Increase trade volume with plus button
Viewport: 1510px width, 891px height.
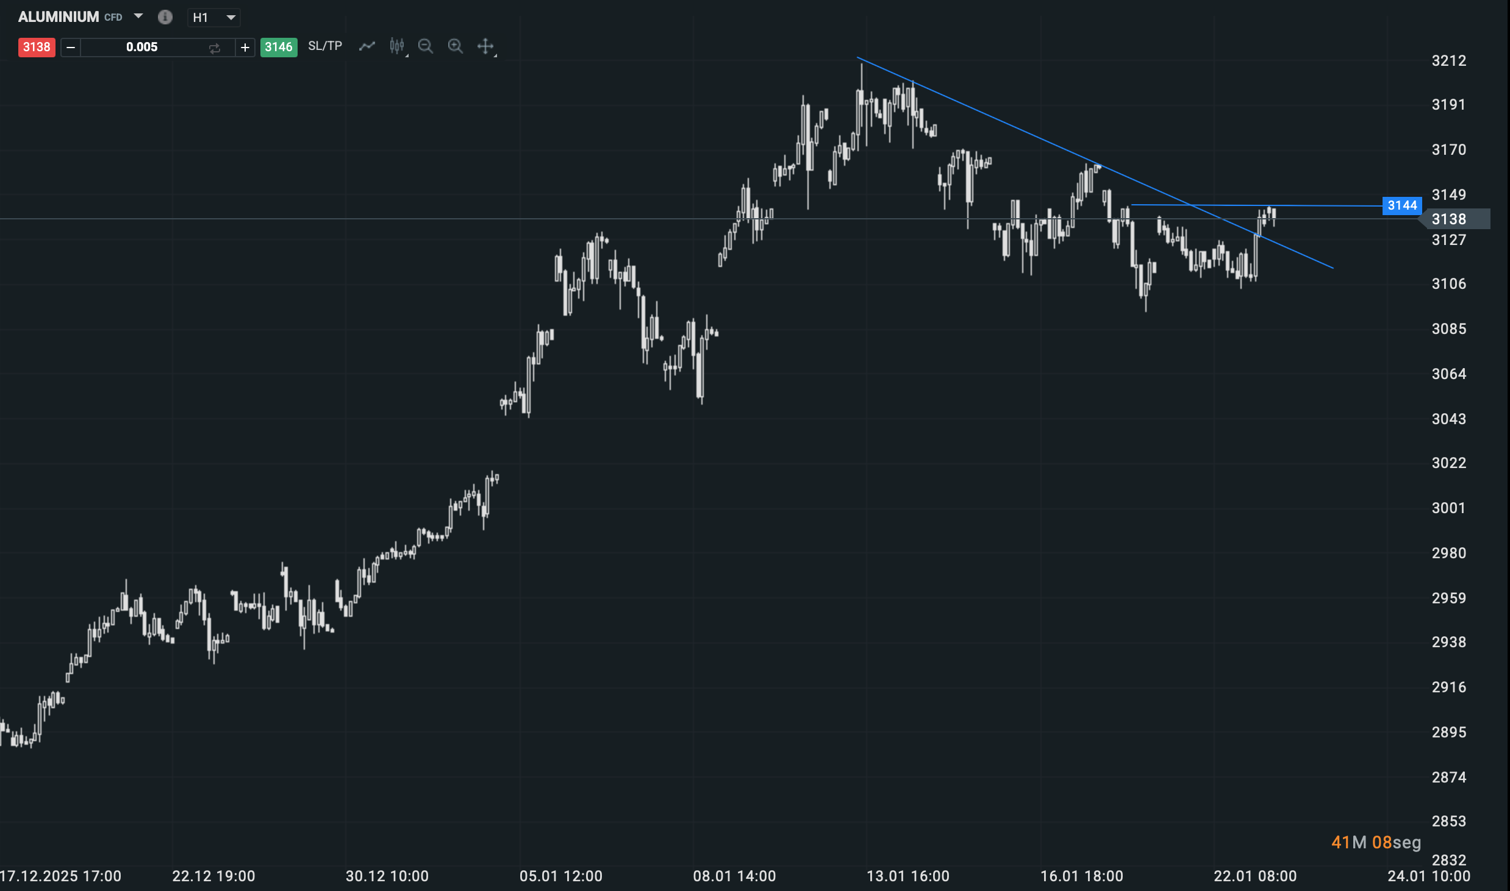coord(245,48)
